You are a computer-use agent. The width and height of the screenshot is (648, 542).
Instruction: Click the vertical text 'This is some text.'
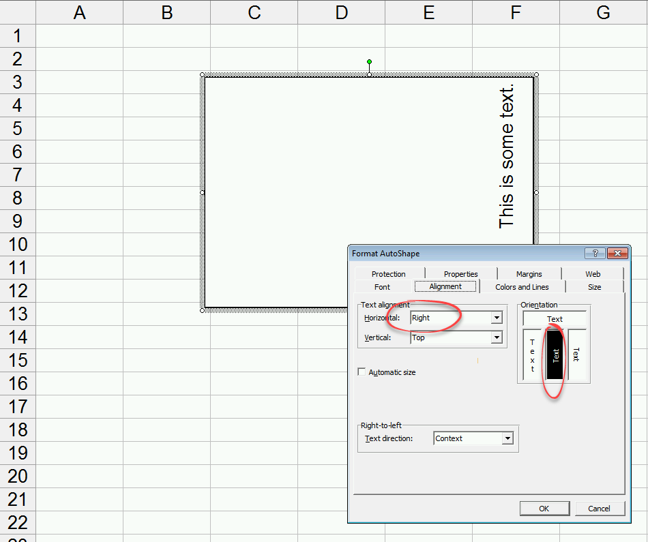(x=507, y=156)
